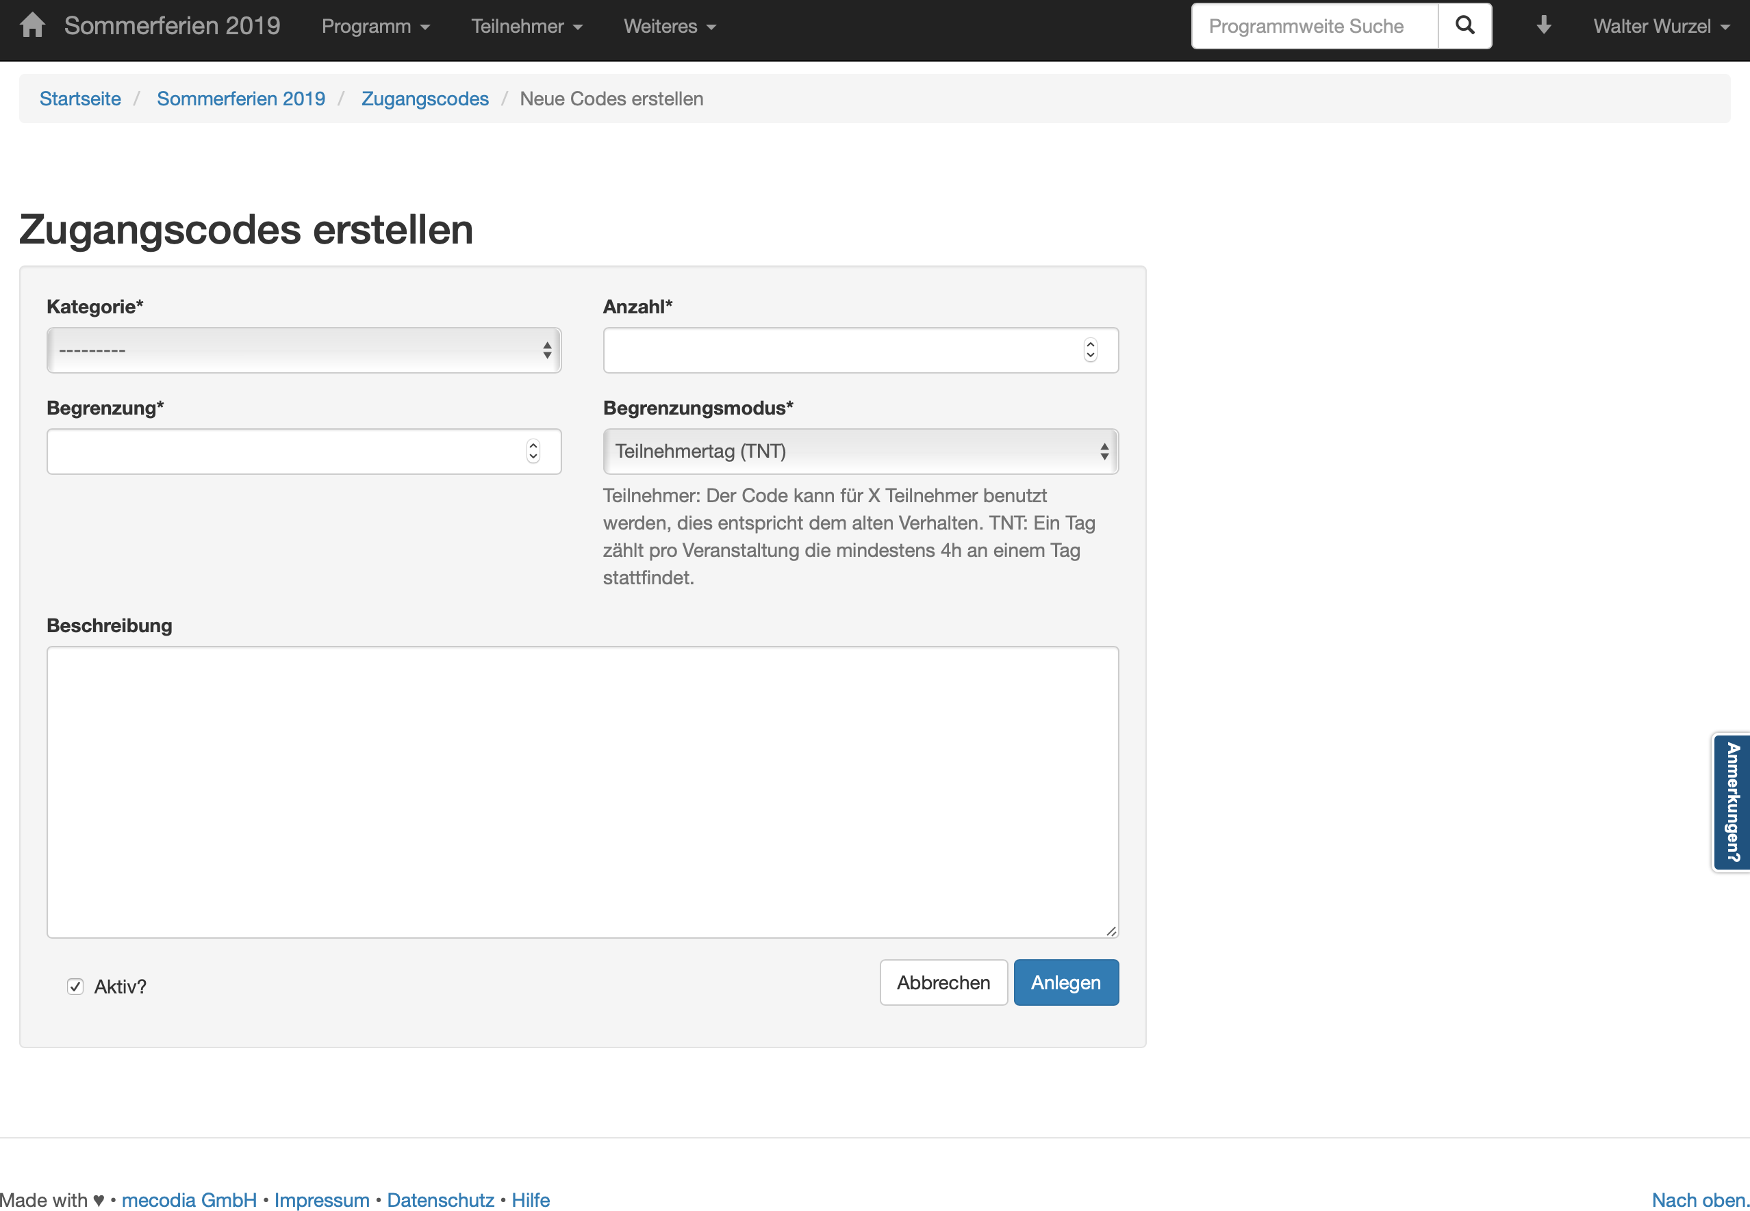Viewport: 1750px width, 1211px height.
Task: Open the Teilnehmer menu
Action: 526,27
